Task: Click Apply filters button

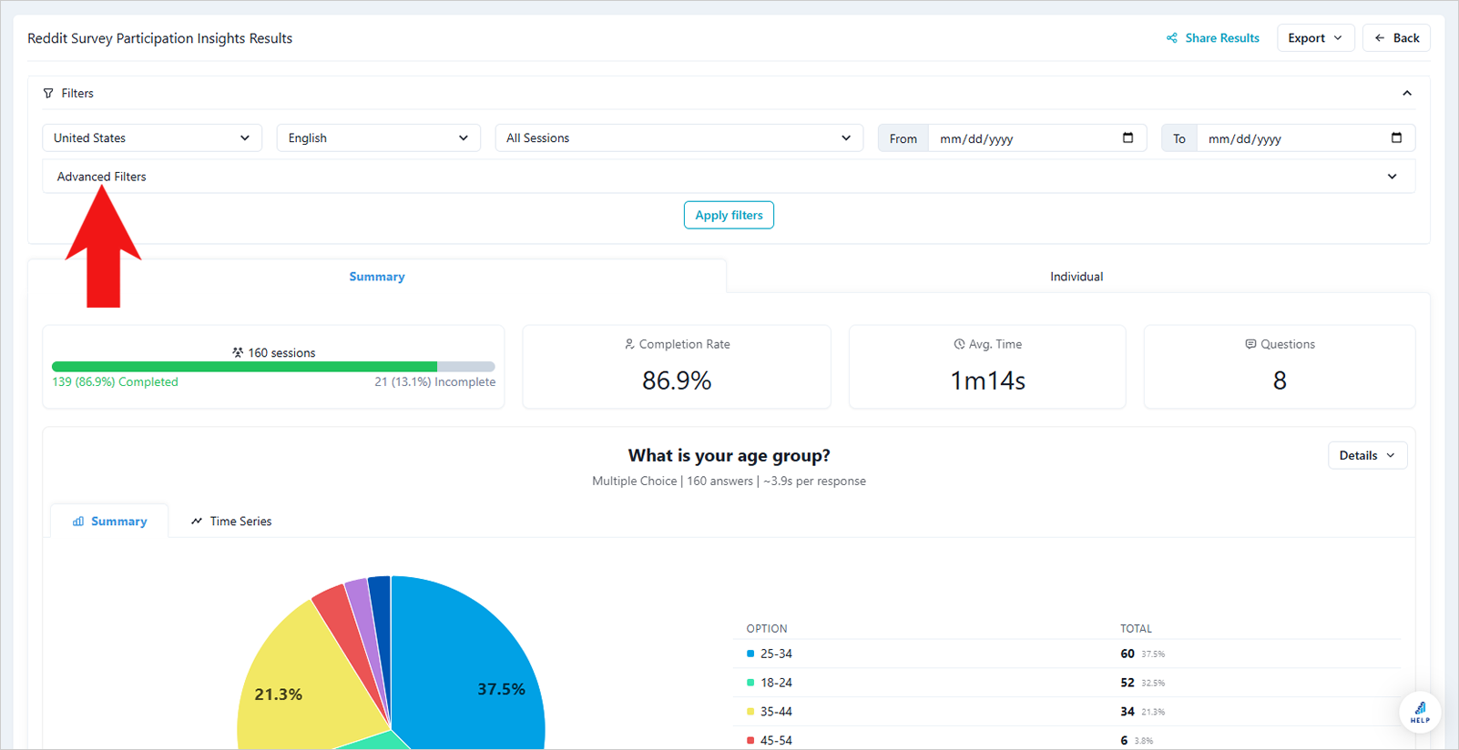Action: 729,215
